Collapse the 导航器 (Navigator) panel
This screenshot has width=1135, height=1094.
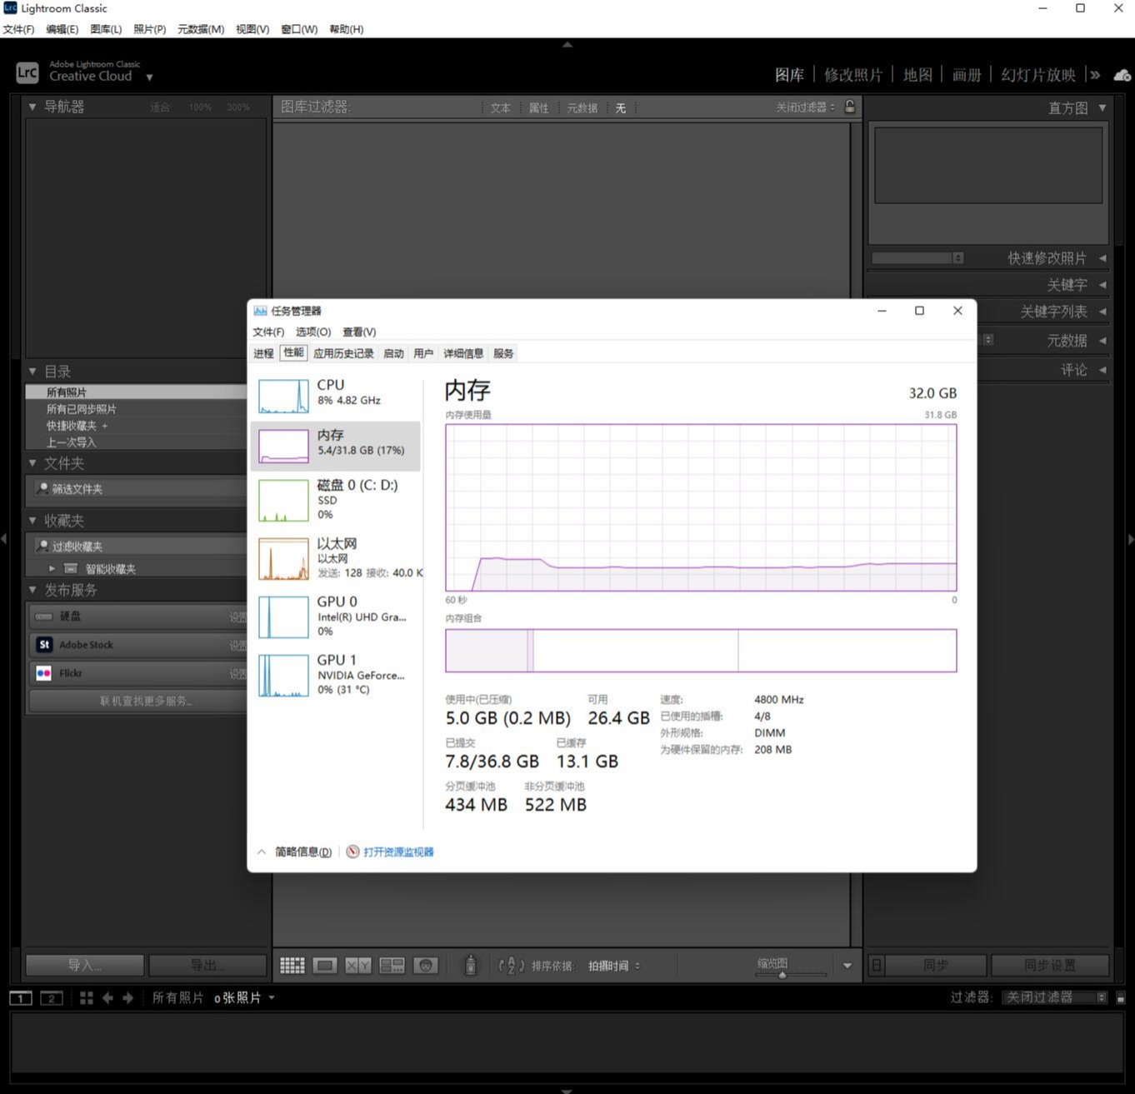[x=32, y=107]
